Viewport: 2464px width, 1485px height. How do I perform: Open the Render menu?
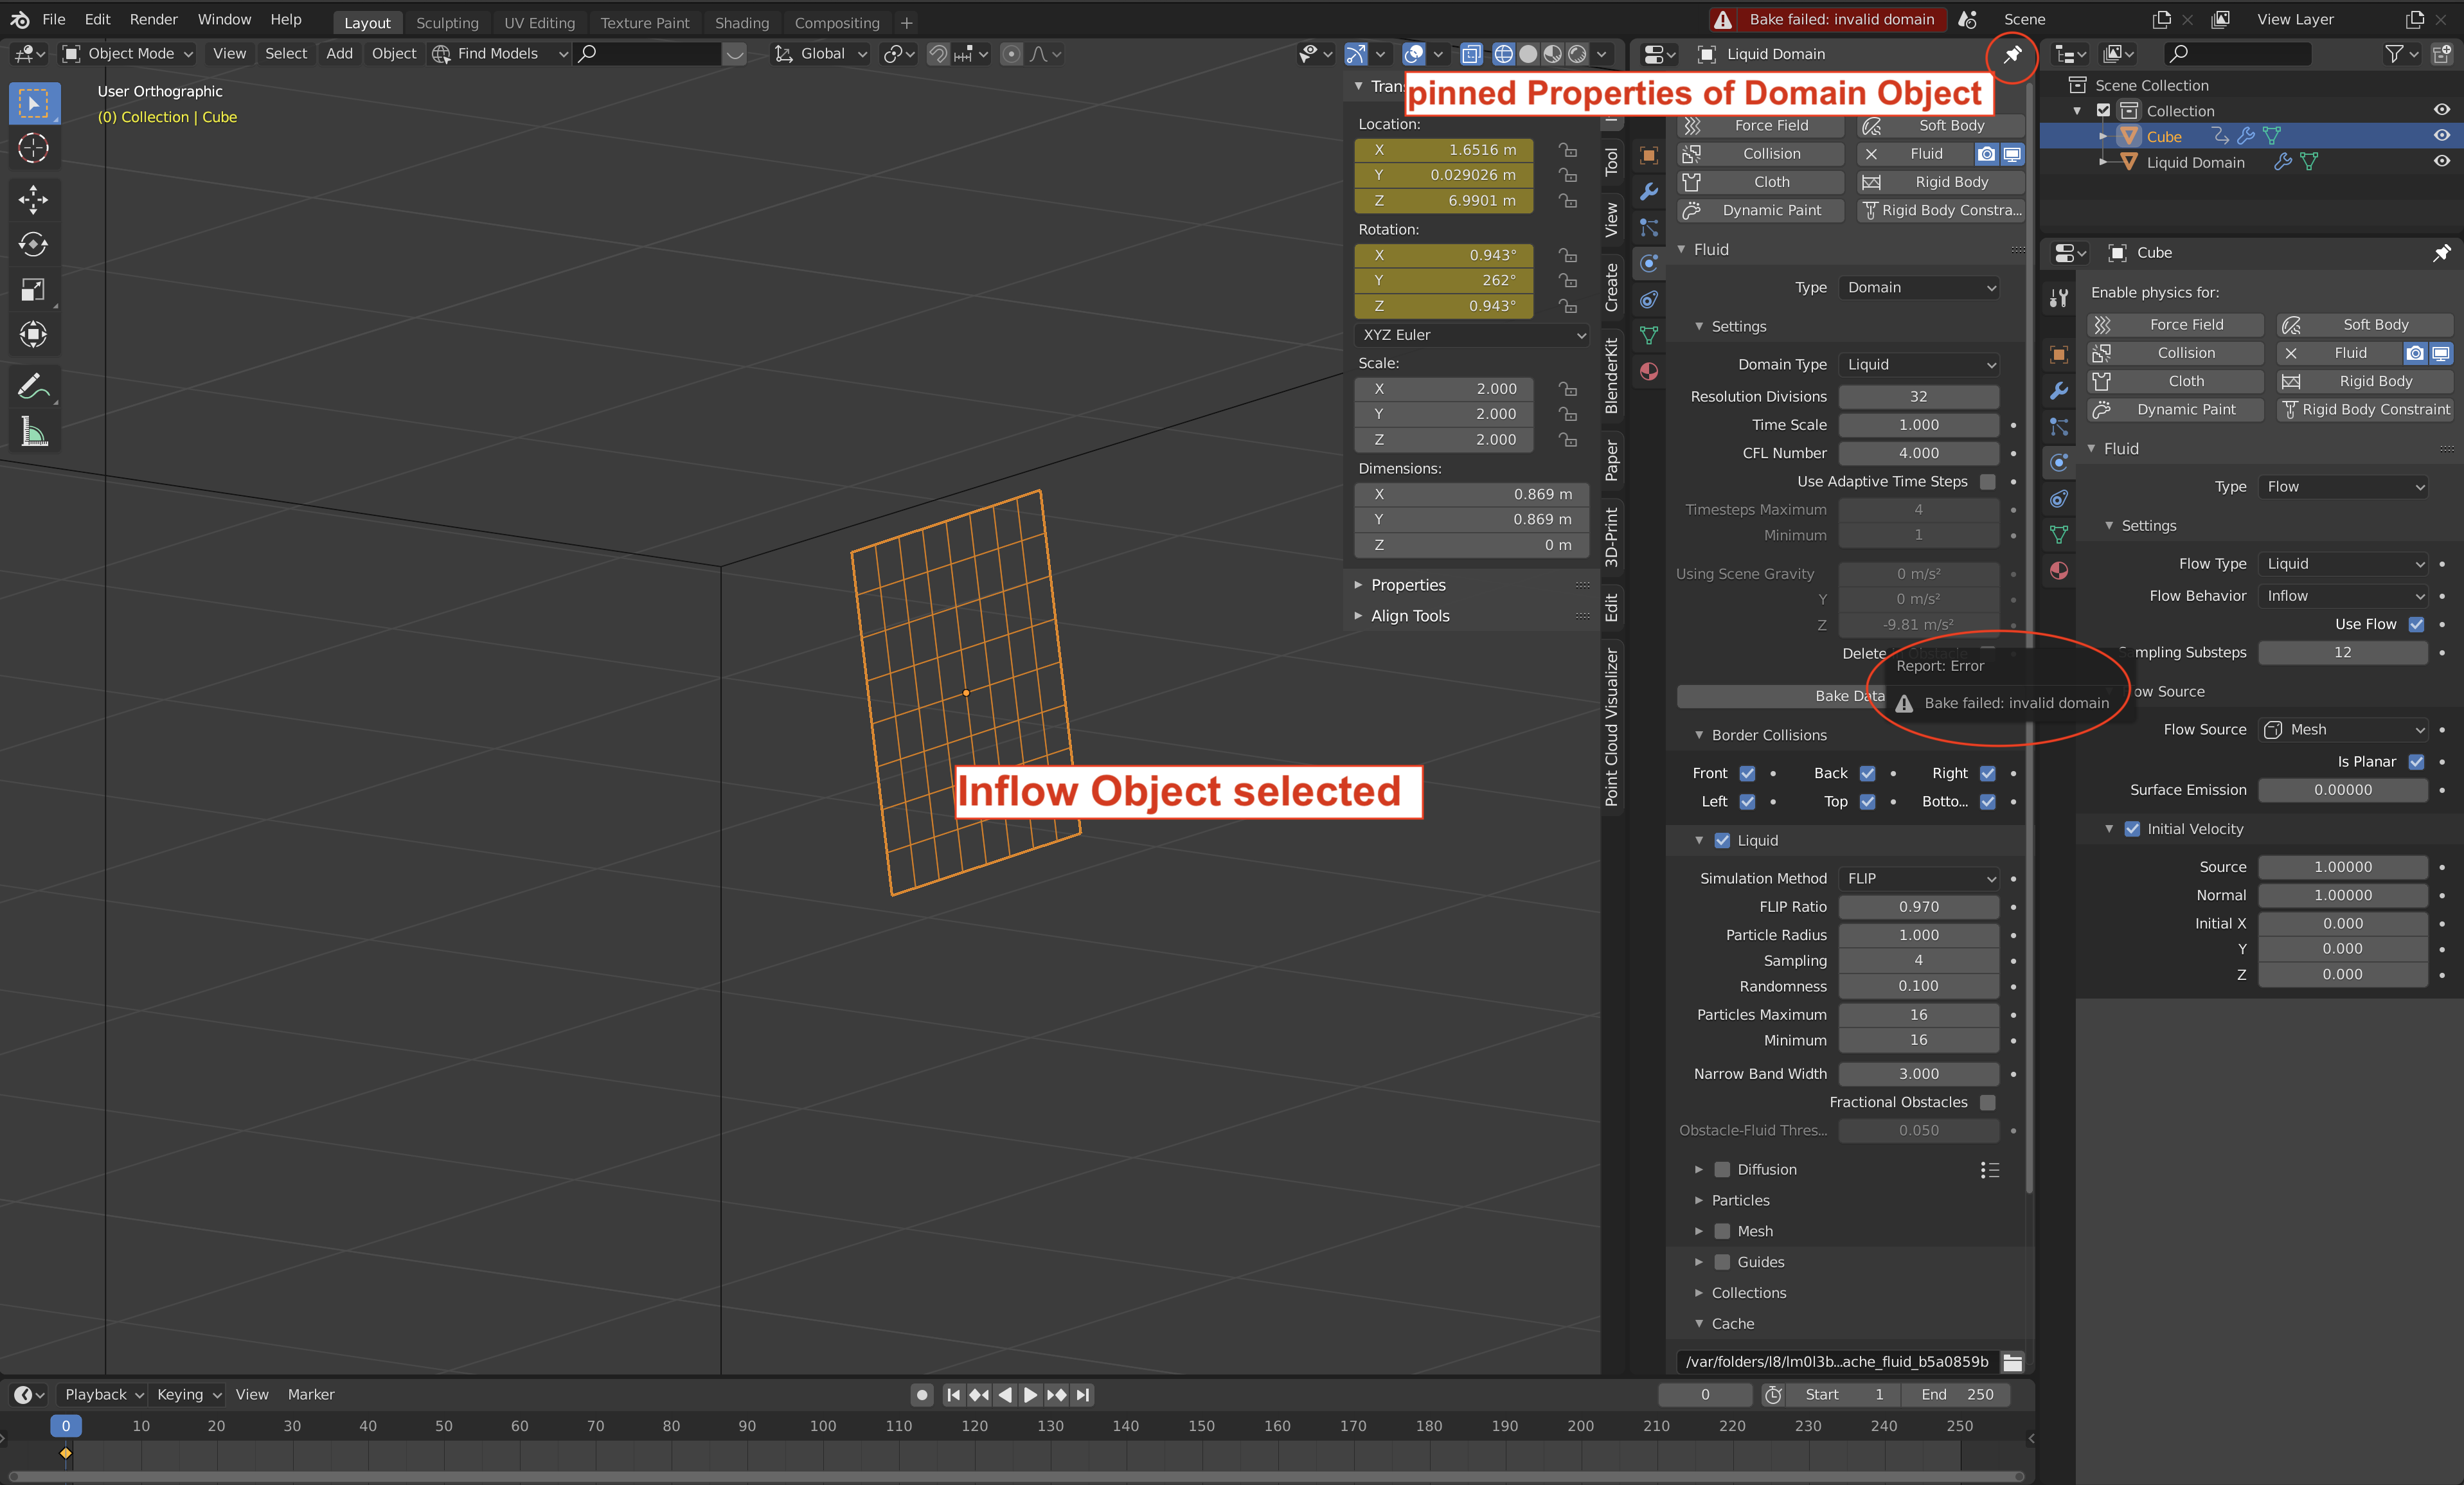[x=153, y=19]
